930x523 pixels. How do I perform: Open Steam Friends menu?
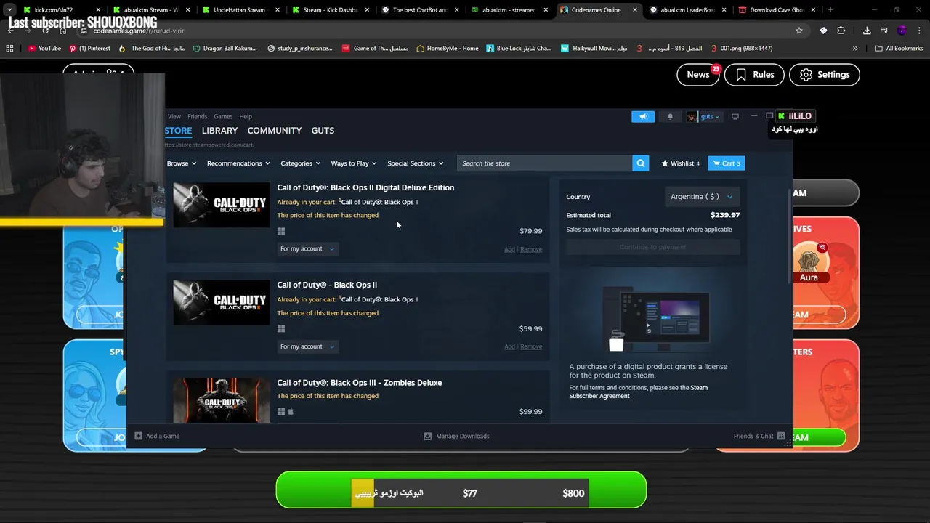(x=197, y=116)
